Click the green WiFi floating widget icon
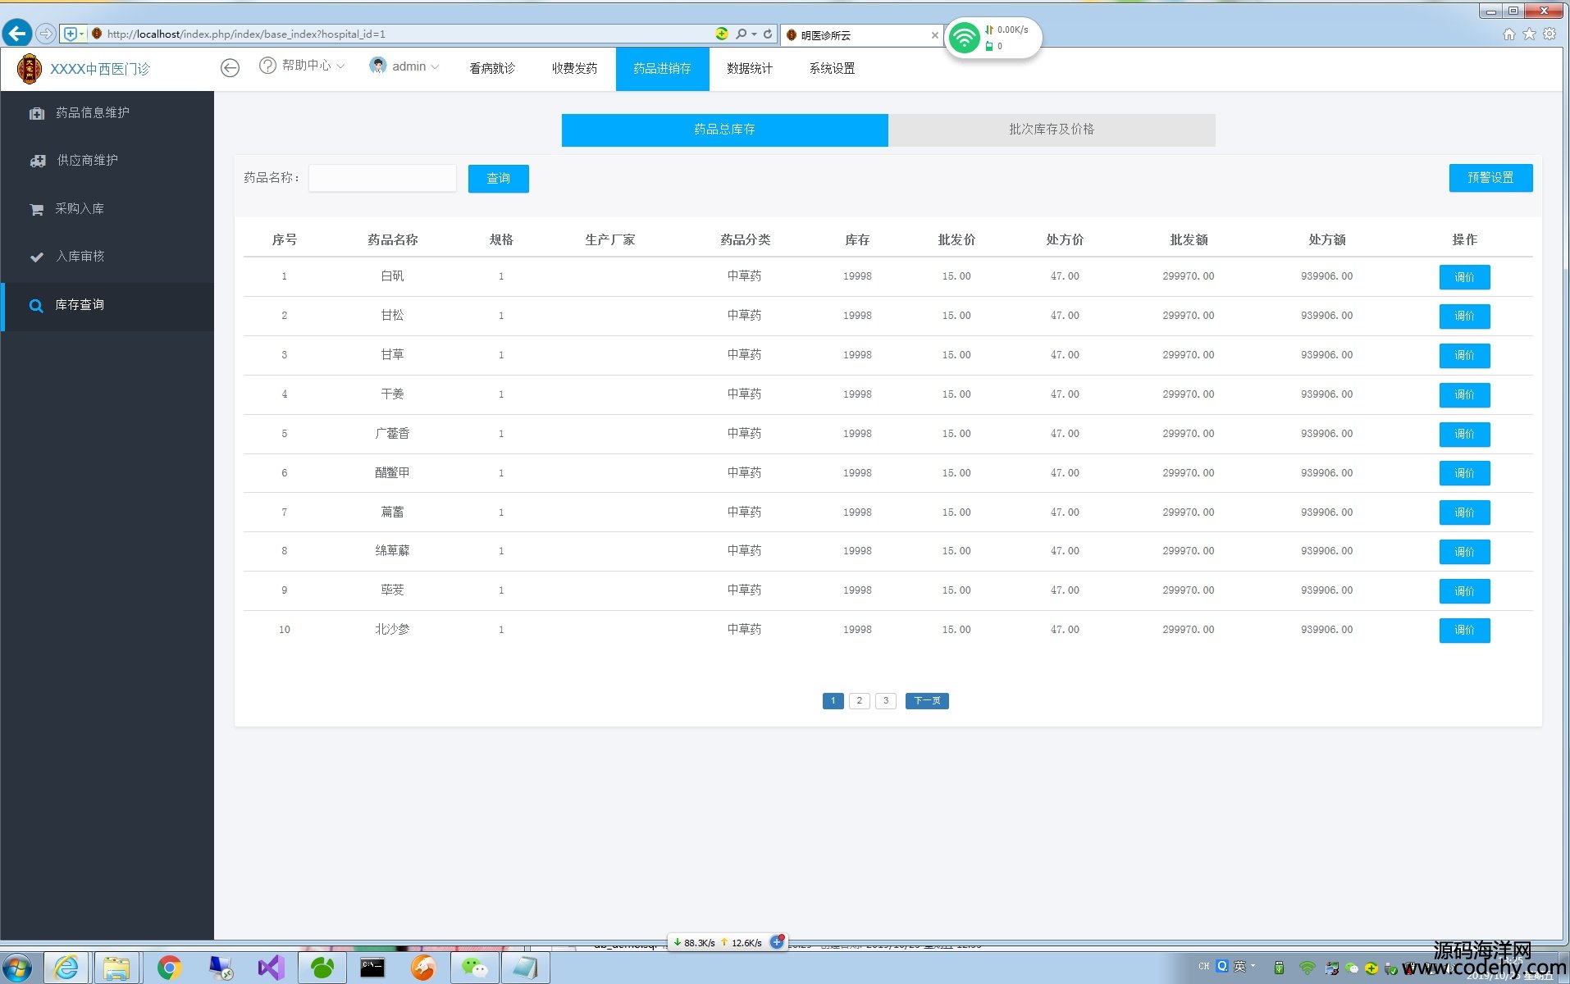 (965, 38)
